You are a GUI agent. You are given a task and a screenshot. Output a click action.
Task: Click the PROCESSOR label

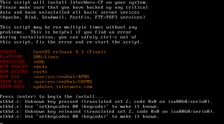tap(12, 62)
